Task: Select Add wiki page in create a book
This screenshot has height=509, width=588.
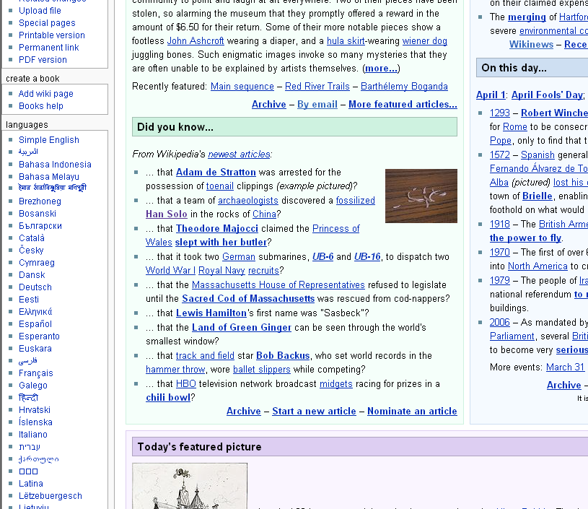Action: [45, 93]
